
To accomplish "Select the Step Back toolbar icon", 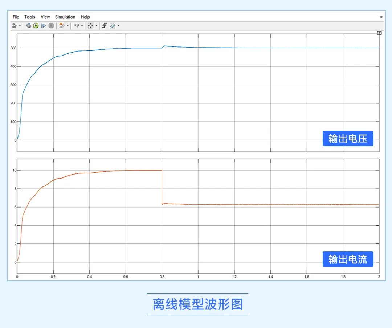I will coord(28,25).
